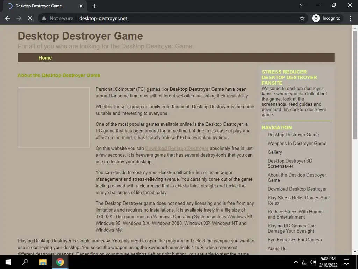Open the Windows Start menu
358x269 pixels.
tap(8, 262)
